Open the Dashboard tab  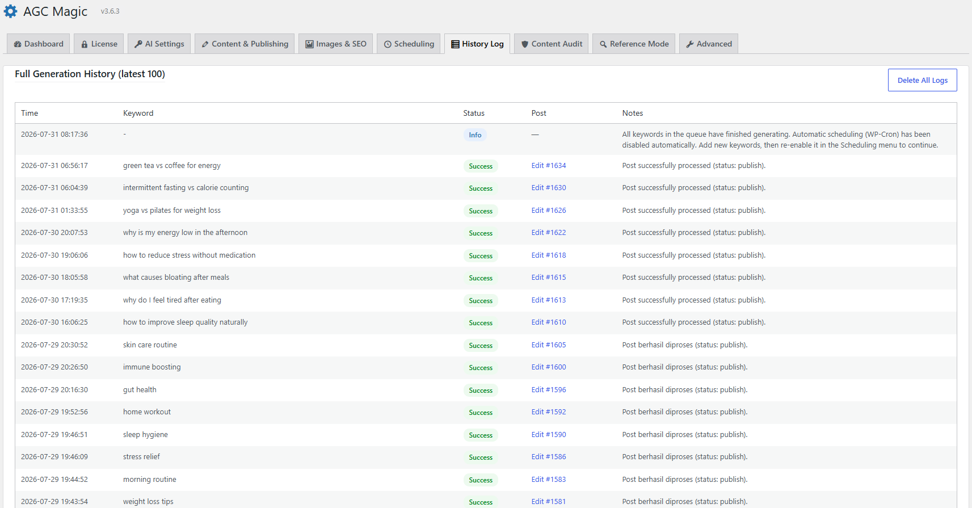coord(39,44)
